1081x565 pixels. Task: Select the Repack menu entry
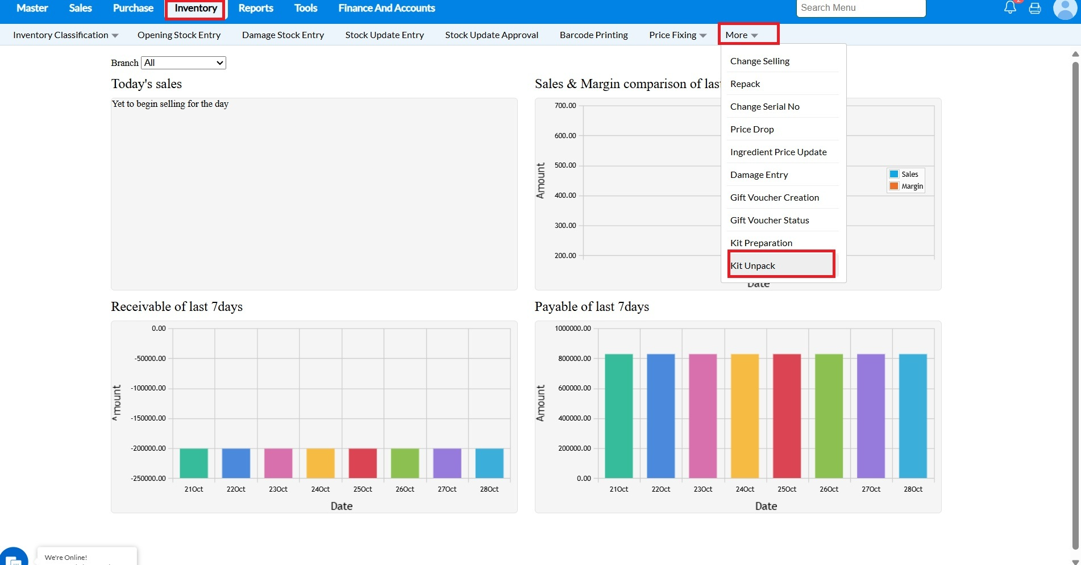(x=745, y=84)
